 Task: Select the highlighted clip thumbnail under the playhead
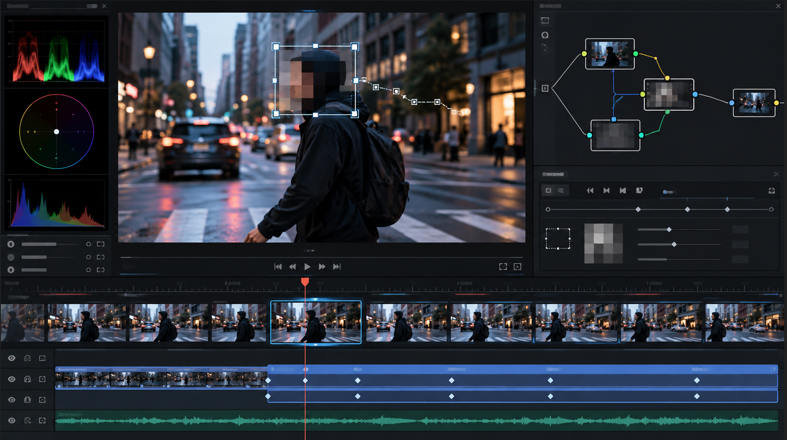tap(316, 322)
